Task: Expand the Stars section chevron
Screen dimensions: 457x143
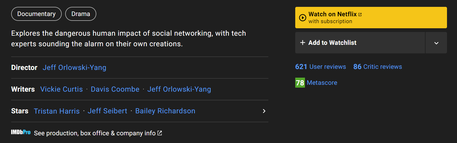Action: [264, 111]
